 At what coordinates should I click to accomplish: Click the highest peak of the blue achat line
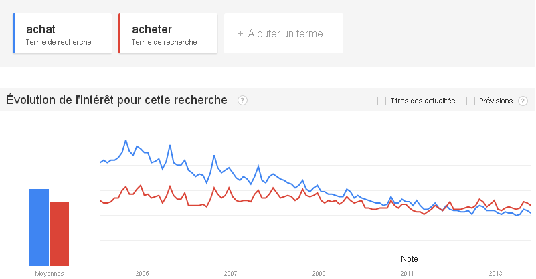tap(126, 140)
